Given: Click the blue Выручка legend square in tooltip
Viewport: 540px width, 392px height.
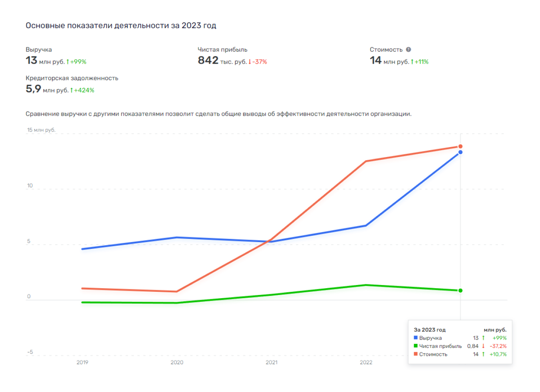Looking at the screenshot, I should (416, 338).
